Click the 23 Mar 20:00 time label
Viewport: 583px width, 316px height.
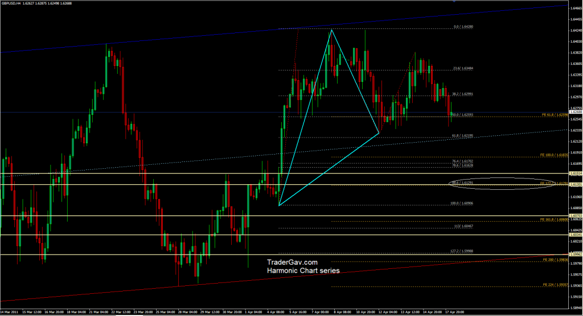pos(143,312)
